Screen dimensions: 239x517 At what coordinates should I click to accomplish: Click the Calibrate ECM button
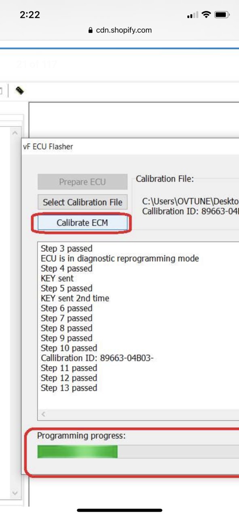coord(82,223)
